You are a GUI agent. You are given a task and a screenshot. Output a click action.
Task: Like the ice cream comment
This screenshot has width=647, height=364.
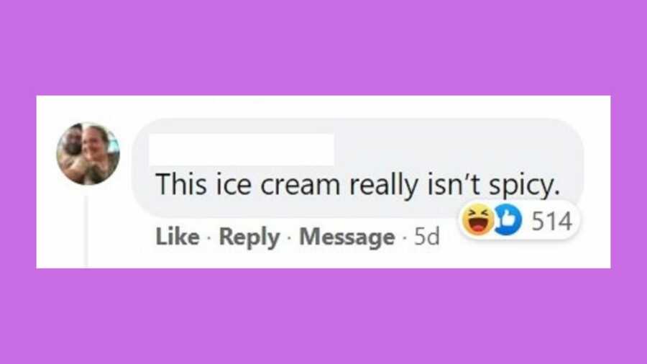point(178,237)
